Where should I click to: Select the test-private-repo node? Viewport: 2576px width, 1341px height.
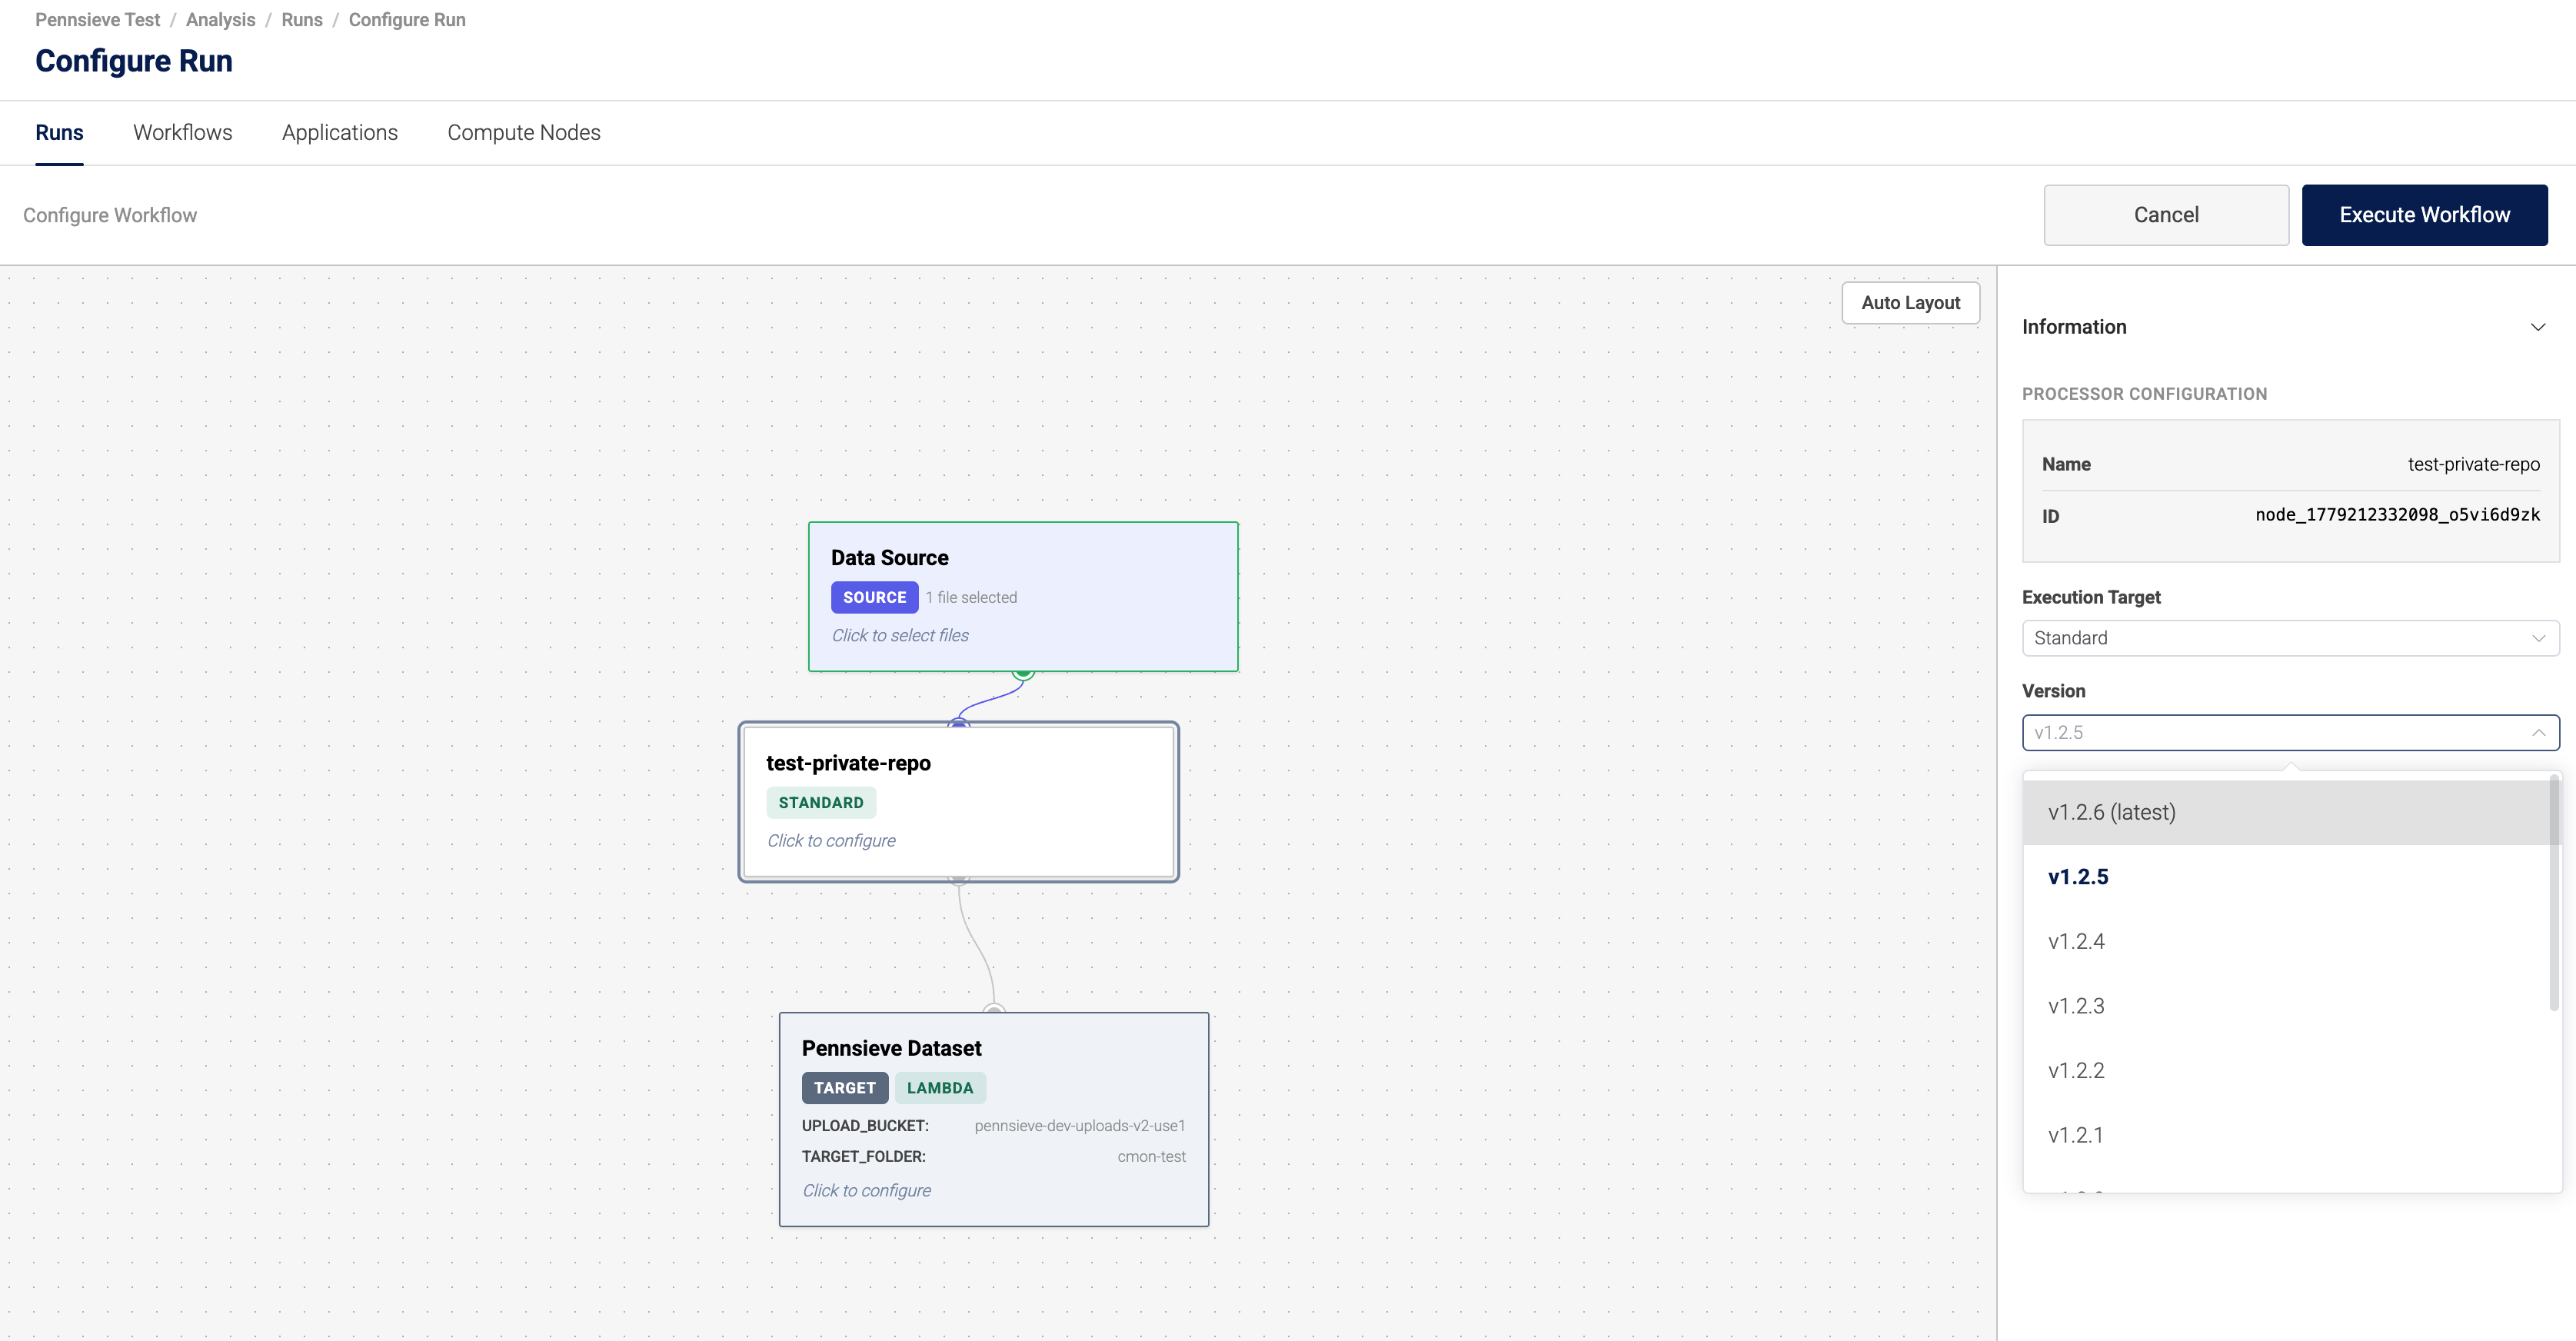(x=958, y=802)
